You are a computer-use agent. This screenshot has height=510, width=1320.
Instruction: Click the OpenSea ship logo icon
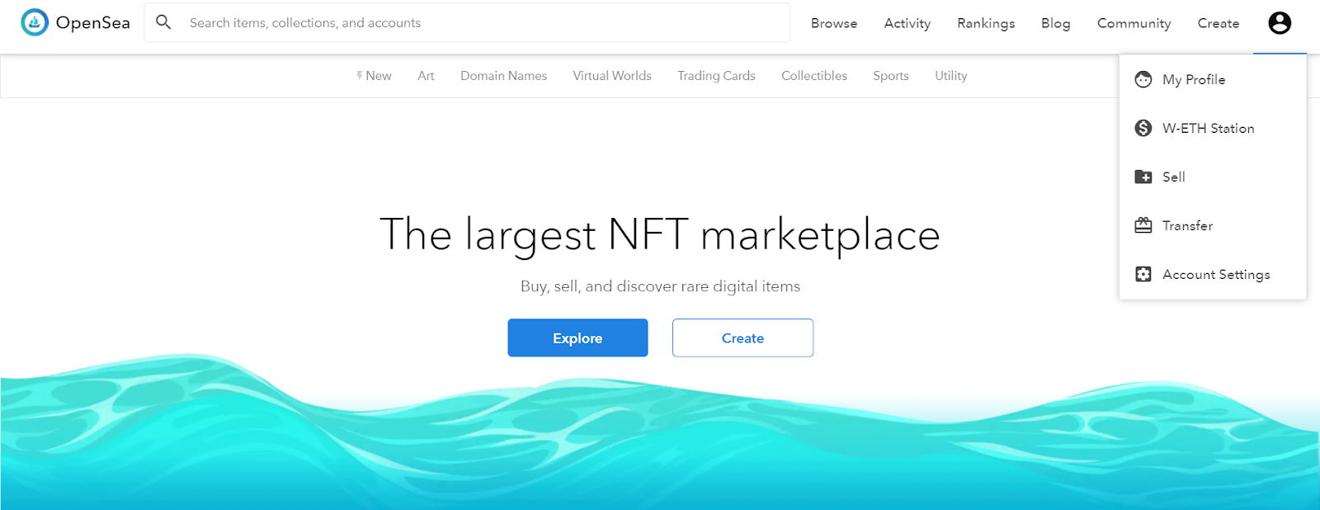pos(35,22)
